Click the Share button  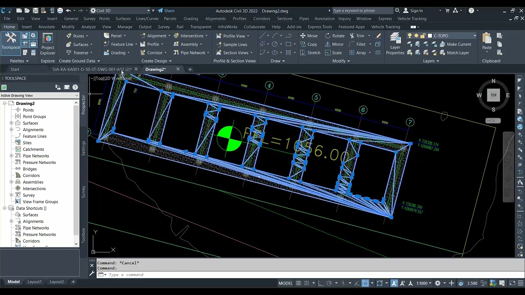click(166, 11)
